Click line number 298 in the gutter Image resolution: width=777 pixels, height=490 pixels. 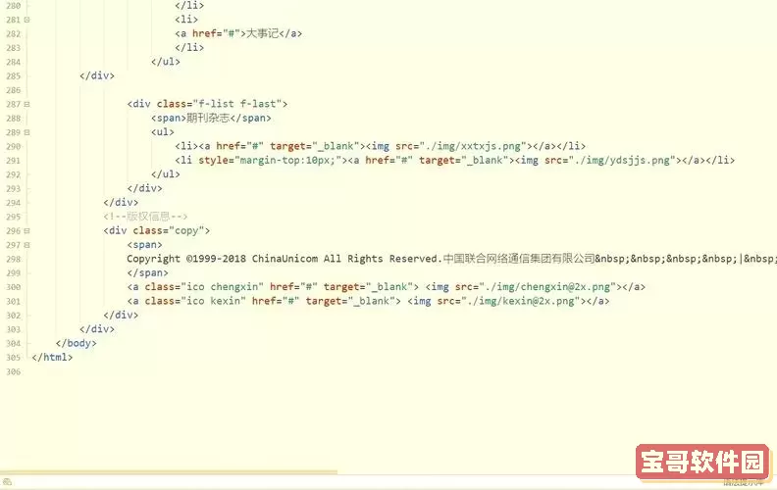(14, 259)
